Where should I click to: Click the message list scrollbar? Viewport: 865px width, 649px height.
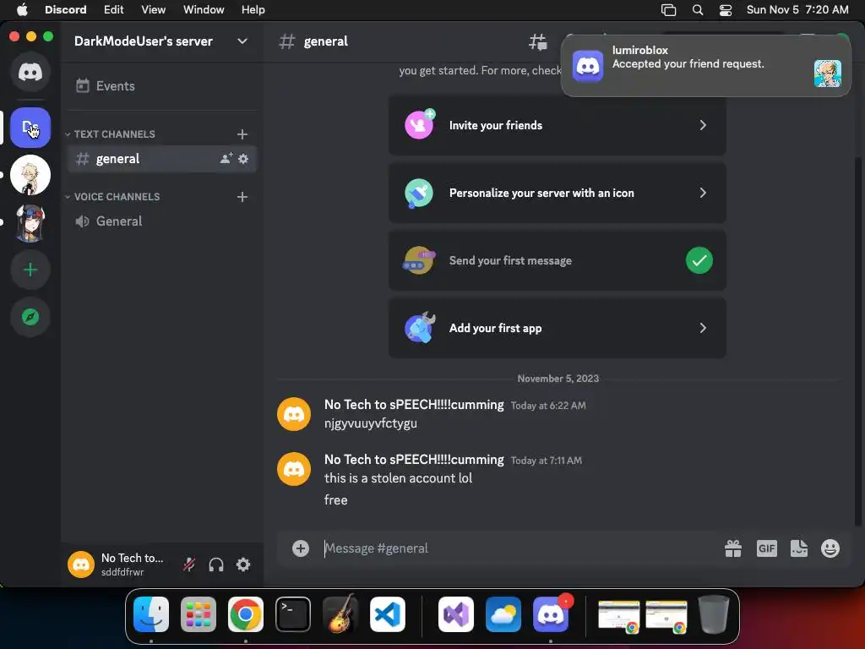click(858, 342)
